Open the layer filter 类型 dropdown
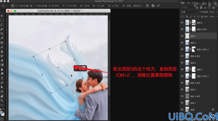 pos(187,7)
